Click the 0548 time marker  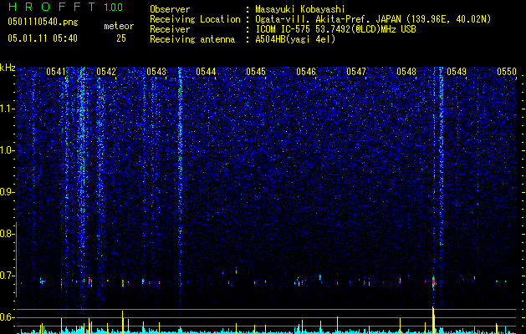click(406, 72)
